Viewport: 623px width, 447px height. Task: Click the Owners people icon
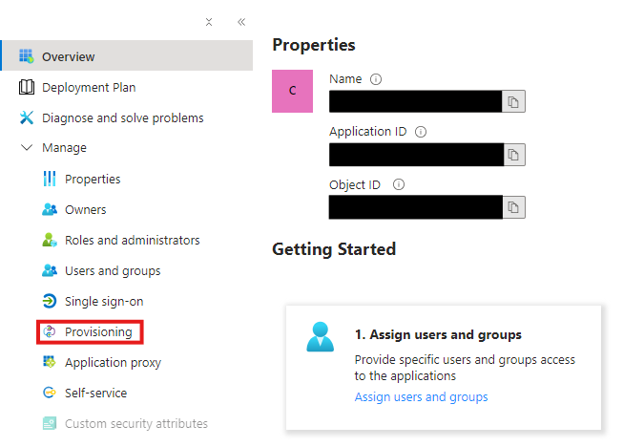click(x=50, y=209)
